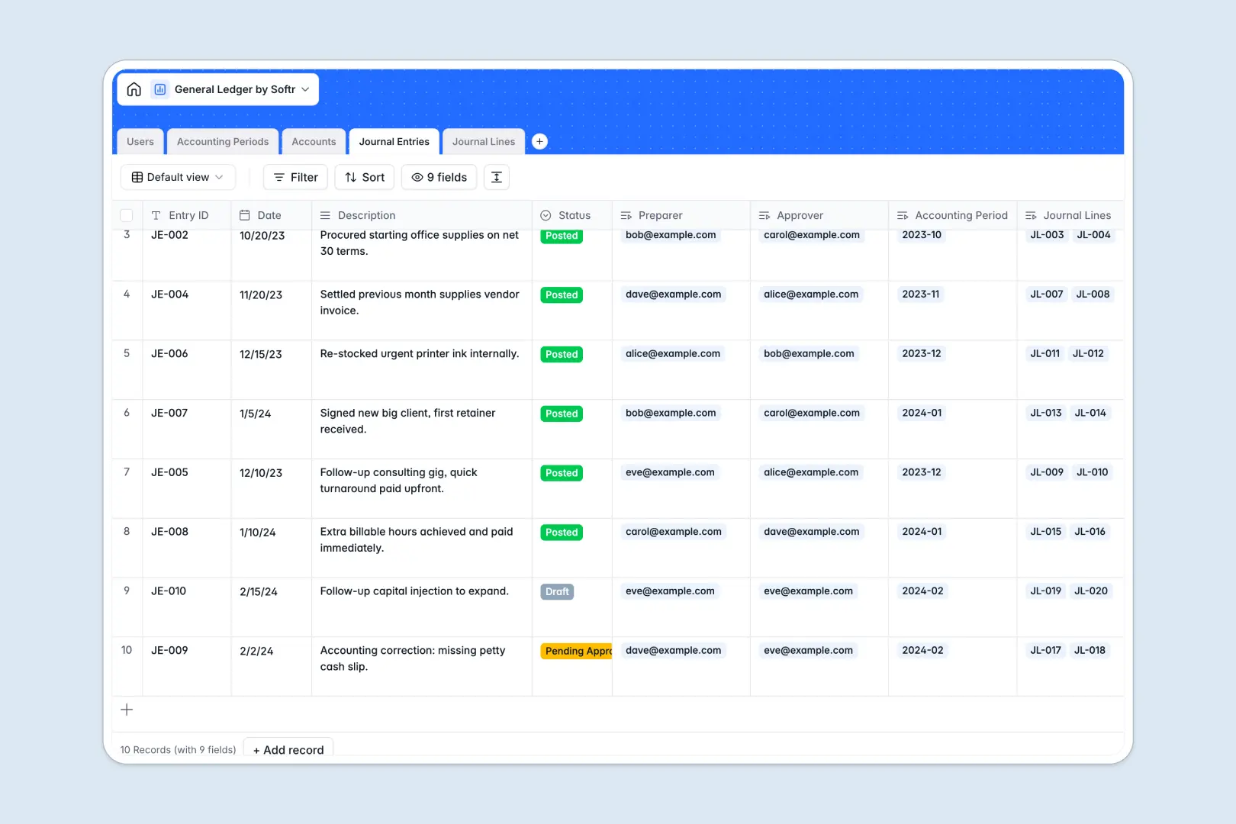
Task: Expand the Default view selector
Action: click(x=178, y=177)
